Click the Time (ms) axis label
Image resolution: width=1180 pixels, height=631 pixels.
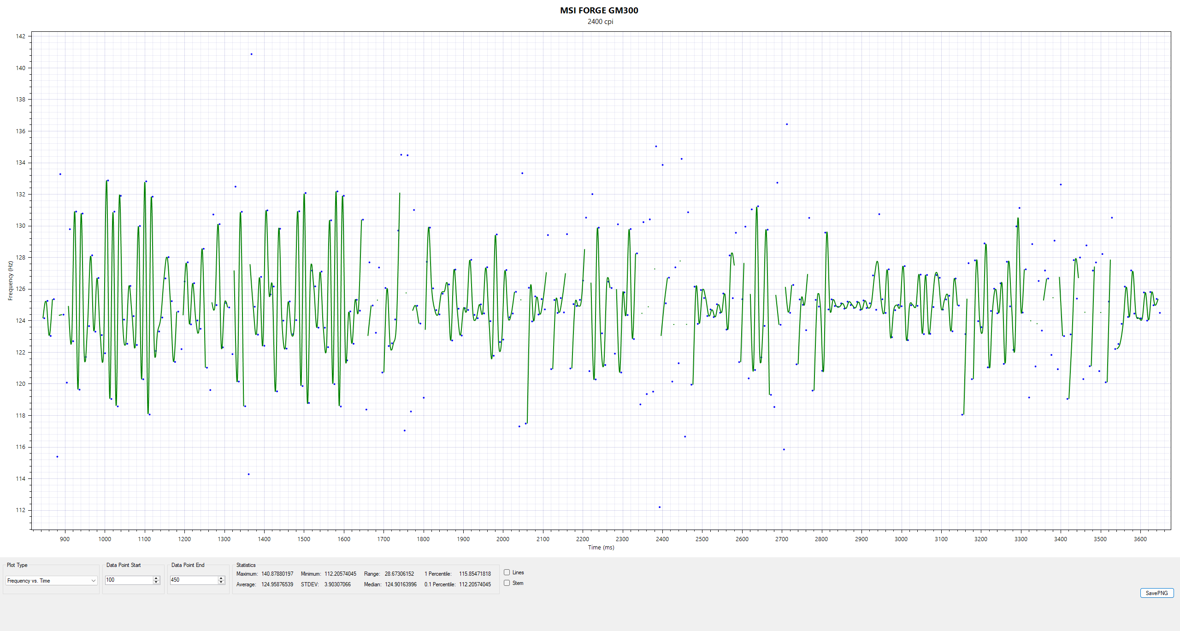pyautogui.click(x=601, y=548)
